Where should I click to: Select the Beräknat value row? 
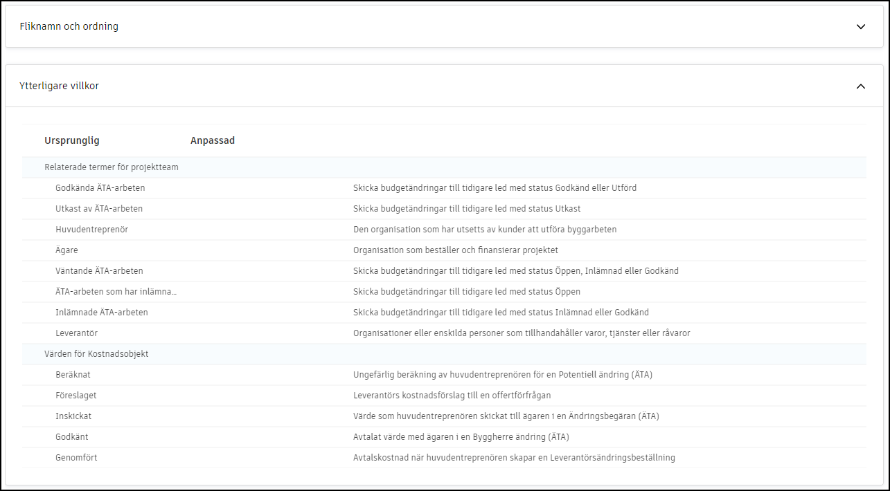pyautogui.click(x=73, y=375)
